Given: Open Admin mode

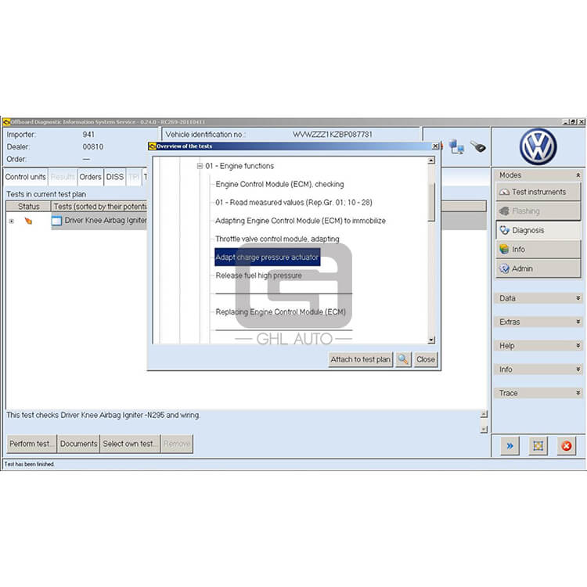Looking at the screenshot, I should click(x=538, y=268).
